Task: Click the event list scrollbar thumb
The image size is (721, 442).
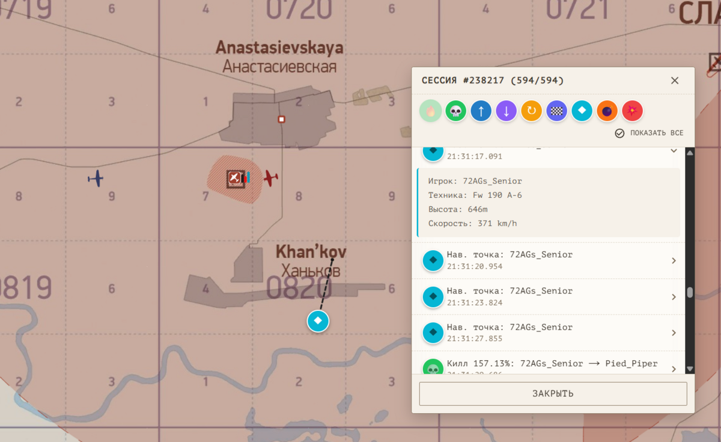Action: [690, 293]
